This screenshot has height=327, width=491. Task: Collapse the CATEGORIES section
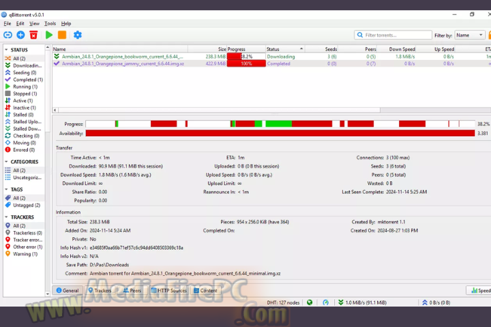pos(6,161)
